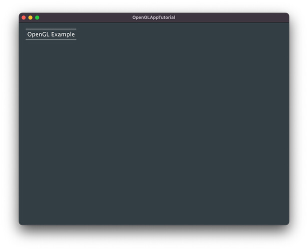Minimize the OpenGLAppTutorial window
Image resolution: width=308 pixels, height=250 pixels.
pyautogui.click(x=30, y=17)
